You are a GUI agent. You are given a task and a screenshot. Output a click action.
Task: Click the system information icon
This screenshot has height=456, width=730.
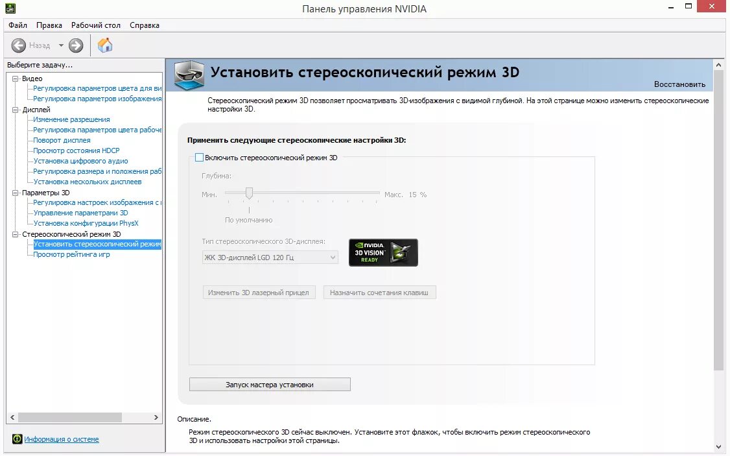[x=18, y=438]
